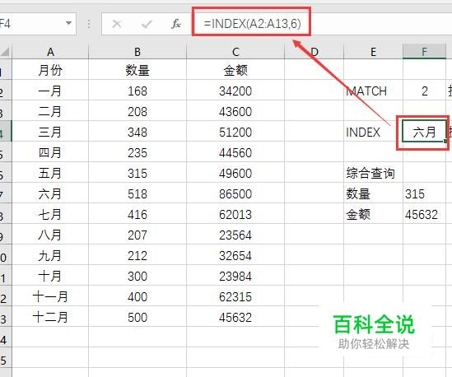Click the 金额 header cell in column C
This screenshot has height=377, width=452.
[x=235, y=70]
